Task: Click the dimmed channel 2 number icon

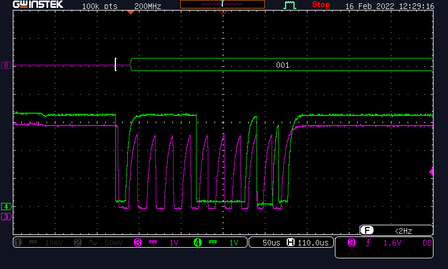Action: 78,243
